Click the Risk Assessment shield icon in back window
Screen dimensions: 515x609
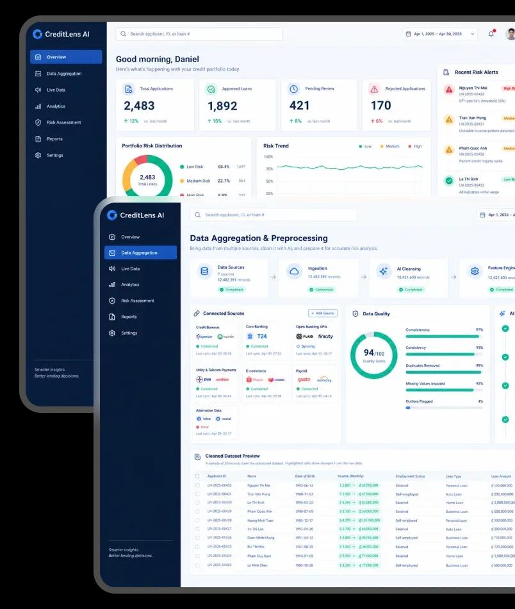pyautogui.click(x=38, y=122)
